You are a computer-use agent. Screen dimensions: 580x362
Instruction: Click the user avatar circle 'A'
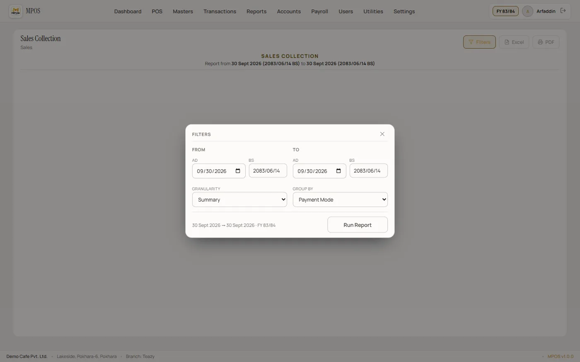point(527,11)
